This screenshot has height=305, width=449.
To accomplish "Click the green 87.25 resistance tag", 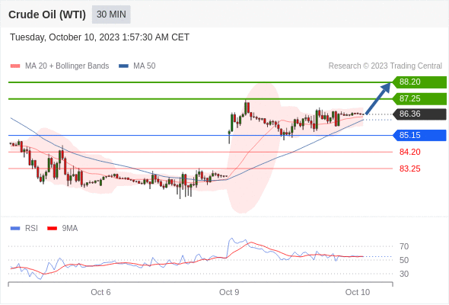I will coord(419,98).
